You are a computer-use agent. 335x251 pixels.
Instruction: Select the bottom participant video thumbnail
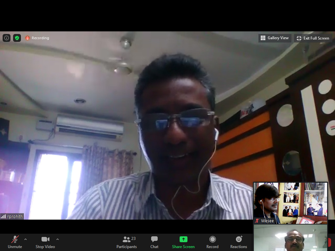(x=291, y=238)
